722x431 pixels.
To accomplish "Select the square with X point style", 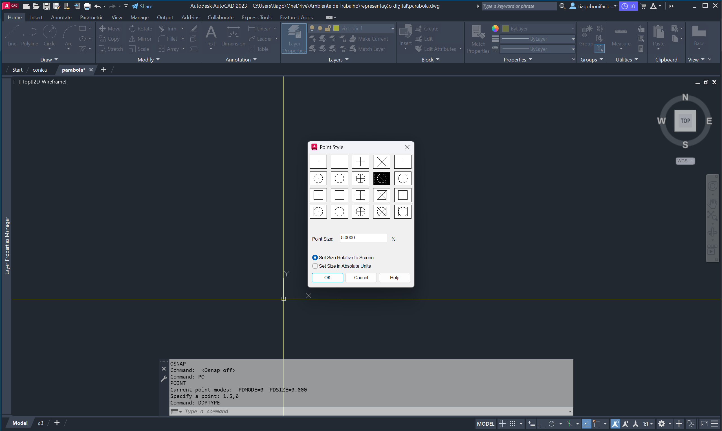I will click(382, 195).
